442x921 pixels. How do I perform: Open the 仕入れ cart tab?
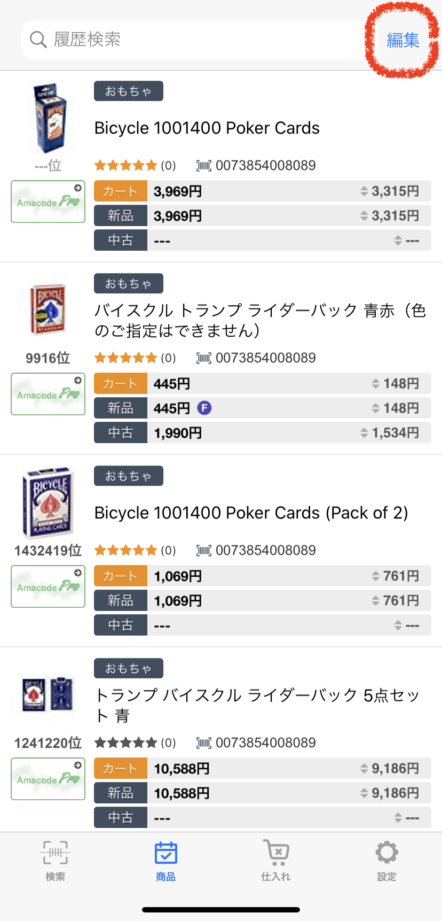coord(276,860)
